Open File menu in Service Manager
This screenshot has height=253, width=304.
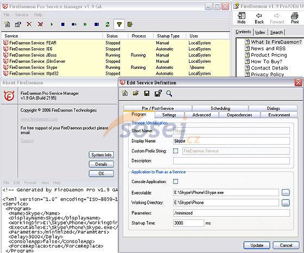point(7,15)
